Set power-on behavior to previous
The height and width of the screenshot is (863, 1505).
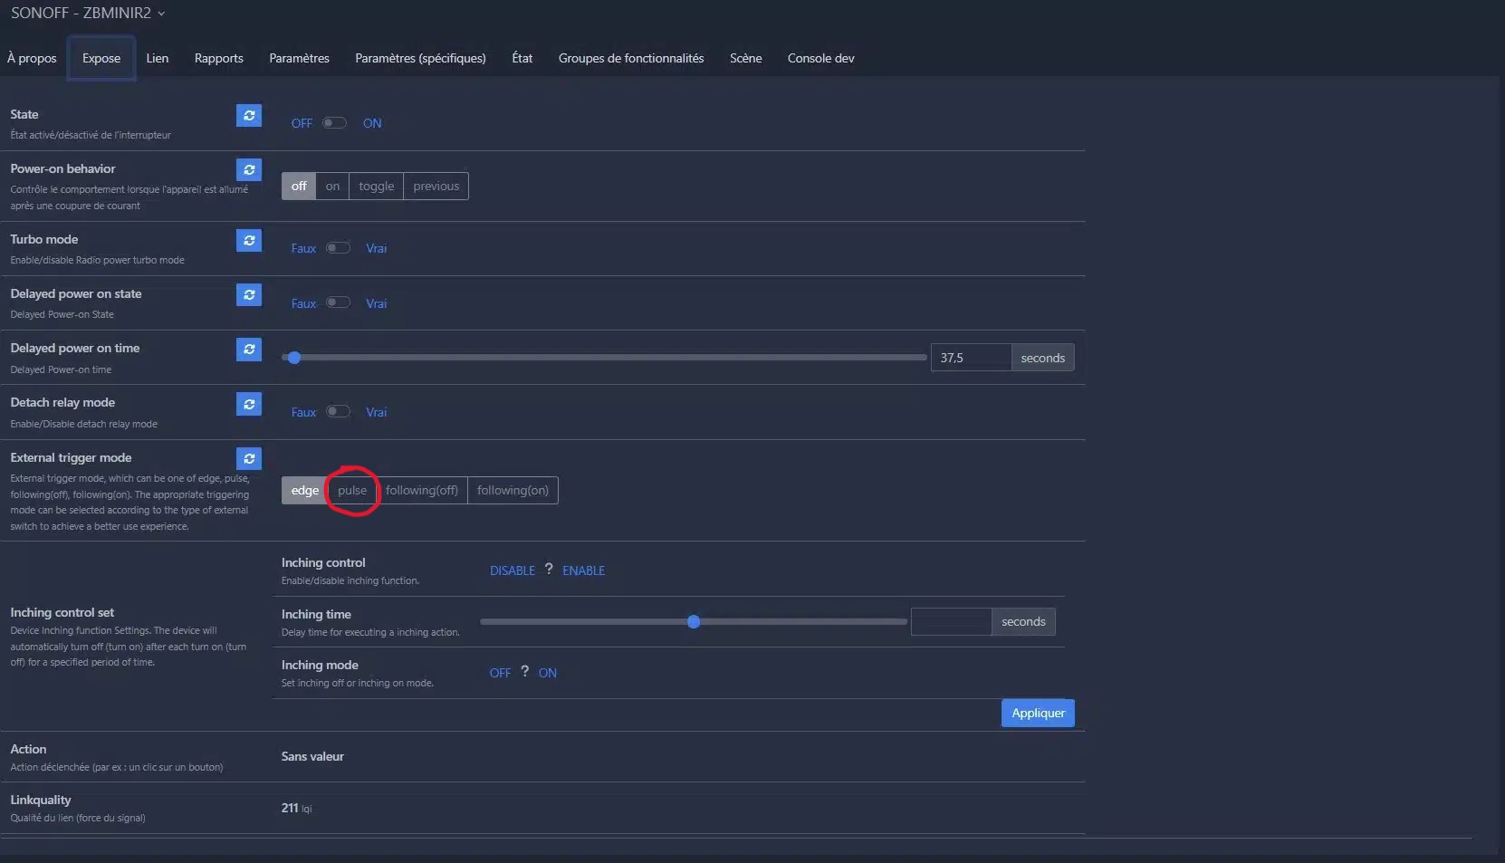point(436,187)
